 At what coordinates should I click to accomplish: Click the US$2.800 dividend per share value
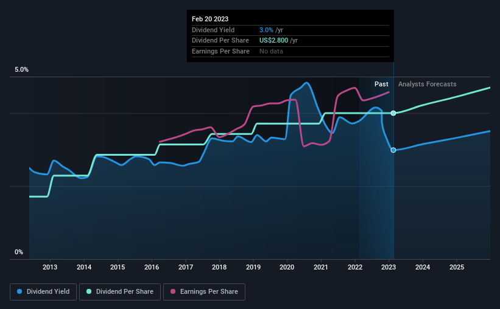273,41
